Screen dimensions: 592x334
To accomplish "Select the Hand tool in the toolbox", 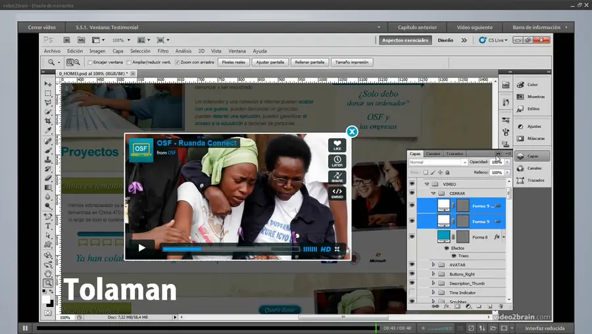I will click(x=48, y=274).
